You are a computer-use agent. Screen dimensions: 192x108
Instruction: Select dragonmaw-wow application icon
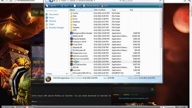click(x=71, y=53)
